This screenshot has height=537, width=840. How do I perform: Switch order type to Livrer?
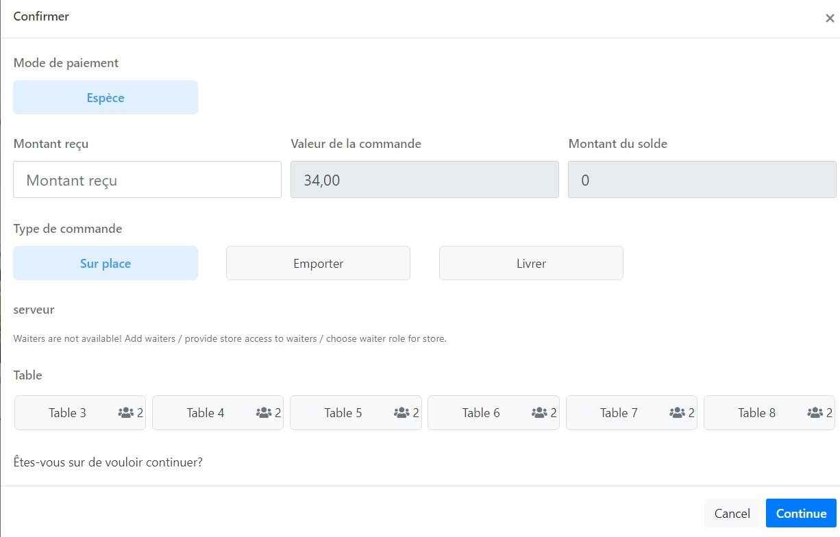pos(530,262)
